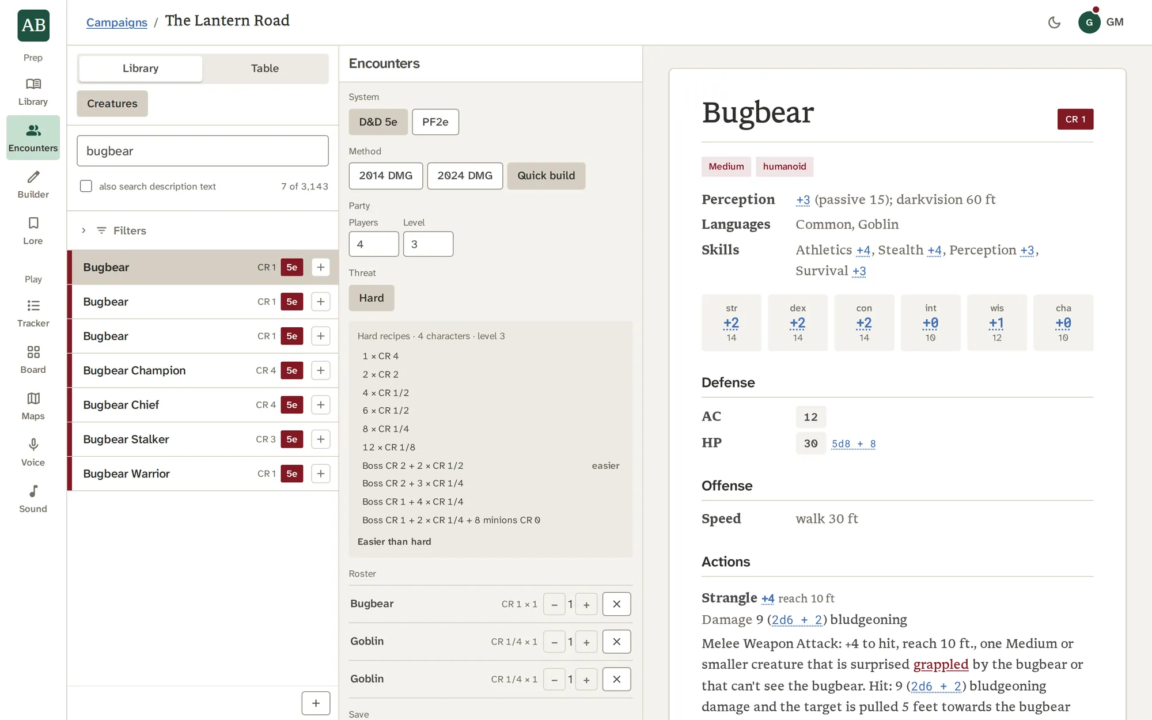Add Bugbear Chief to the roster
This screenshot has width=1152, height=720.
[x=321, y=405]
